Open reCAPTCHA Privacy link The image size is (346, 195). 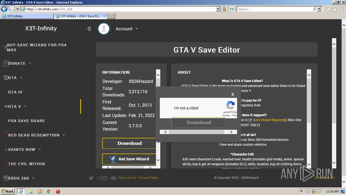pos(226,115)
